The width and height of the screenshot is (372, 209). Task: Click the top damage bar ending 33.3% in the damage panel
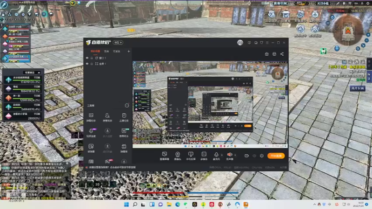point(27,80)
